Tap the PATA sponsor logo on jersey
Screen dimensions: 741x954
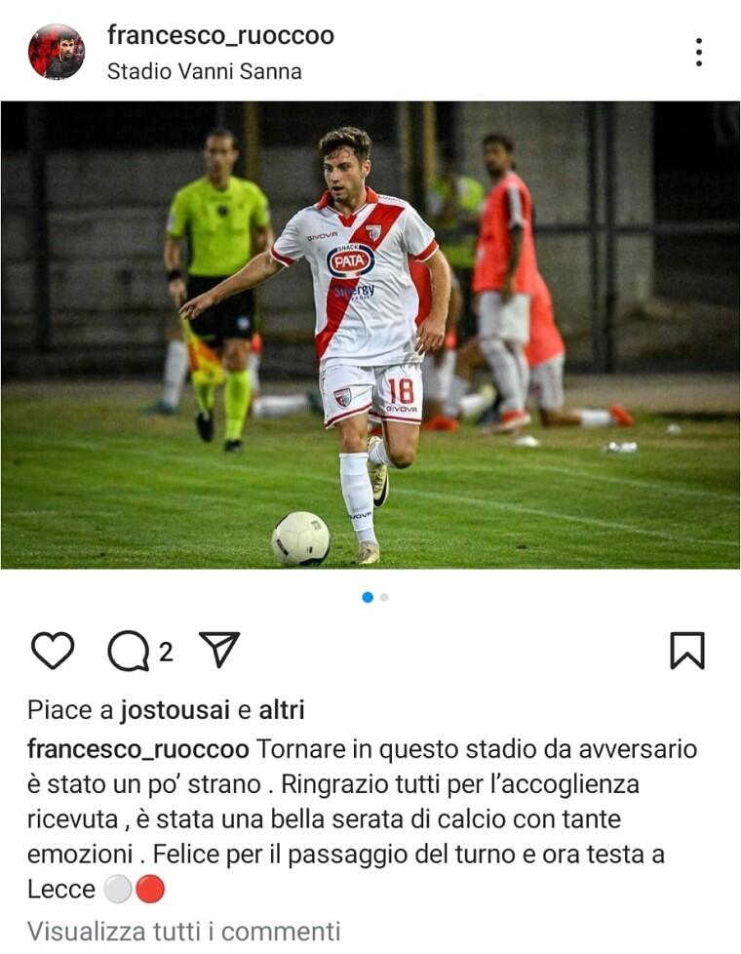point(350,260)
